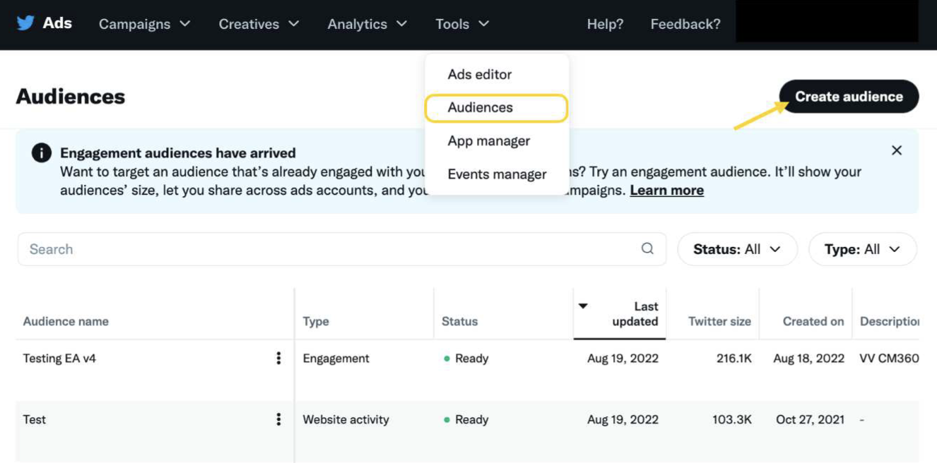
Task: Open App manager from Tools menu
Action: coord(489,141)
